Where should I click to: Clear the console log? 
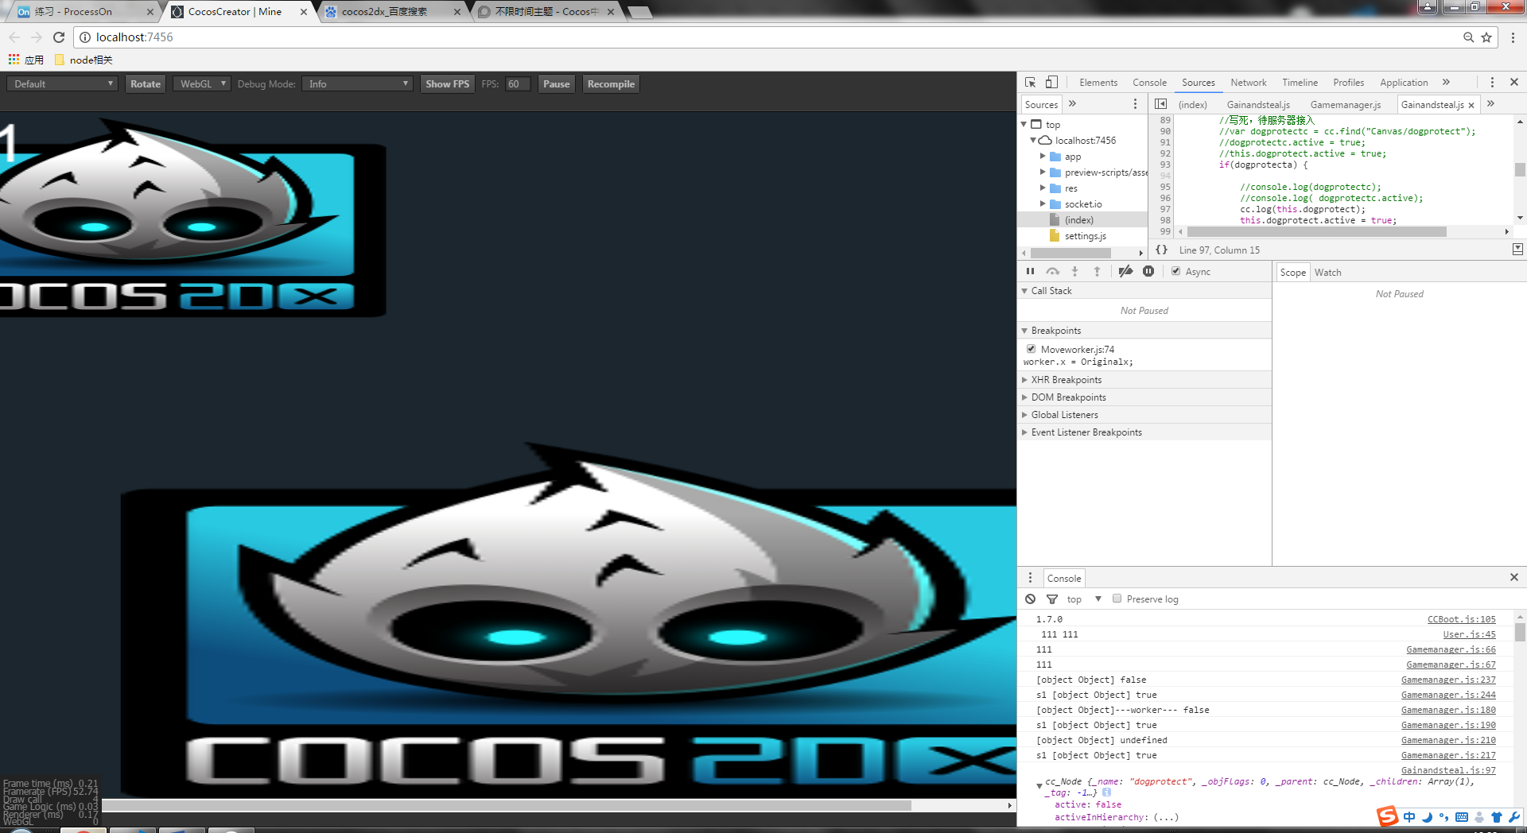click(x=1031, y=599)
